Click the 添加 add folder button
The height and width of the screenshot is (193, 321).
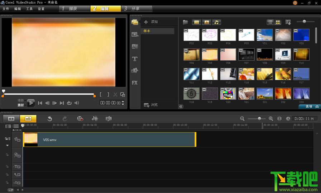click(x=151, y=22)
